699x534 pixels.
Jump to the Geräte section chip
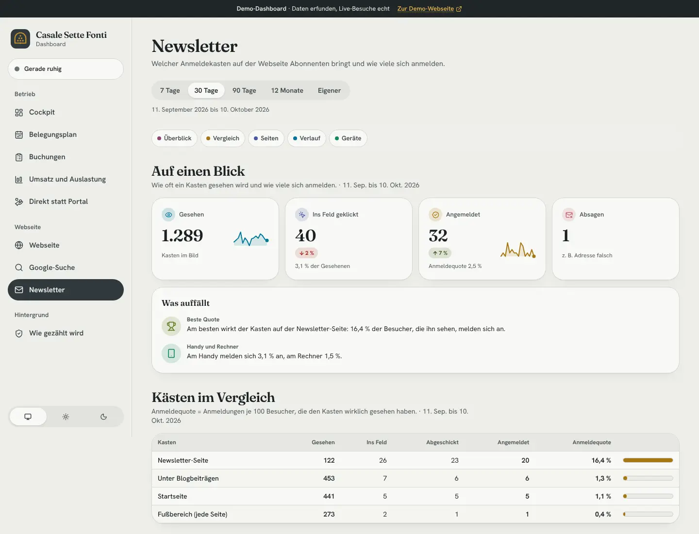point(348,138)
